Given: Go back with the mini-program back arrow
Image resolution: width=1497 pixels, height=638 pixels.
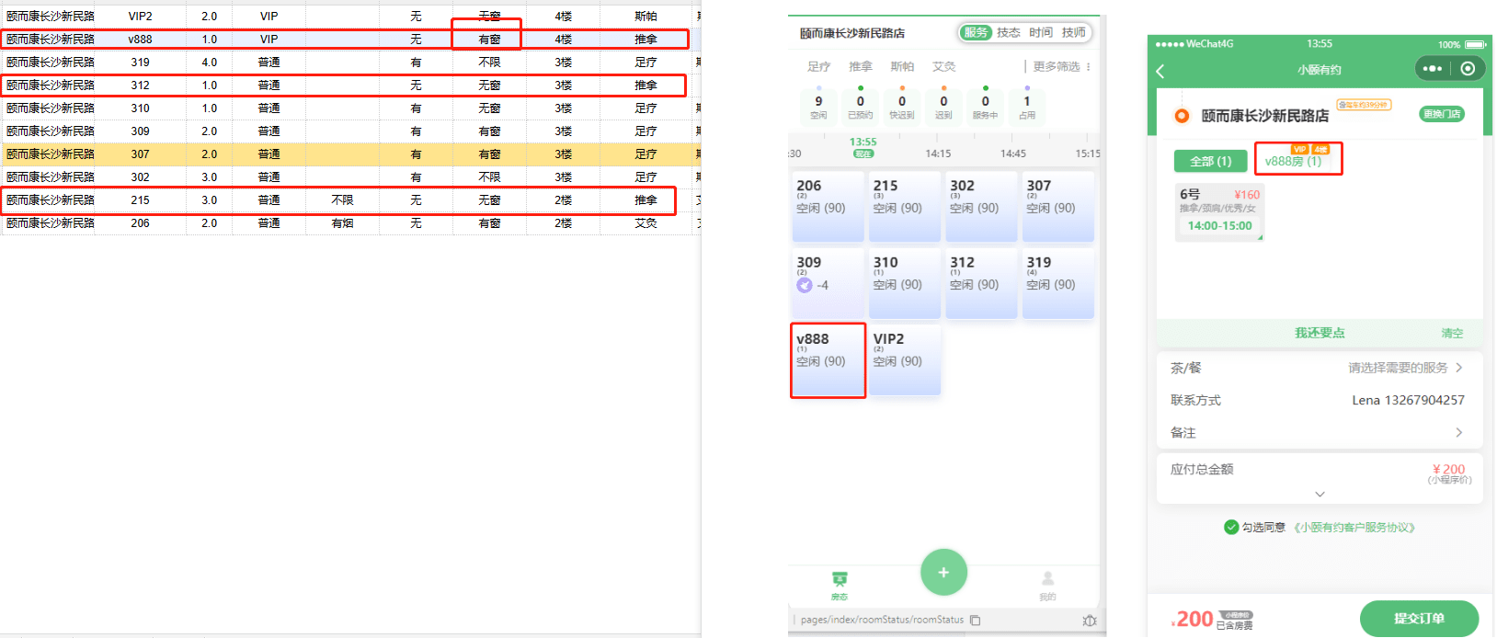Looking at the screenshot, I should pyautogui.click(x=1160, y=71).
